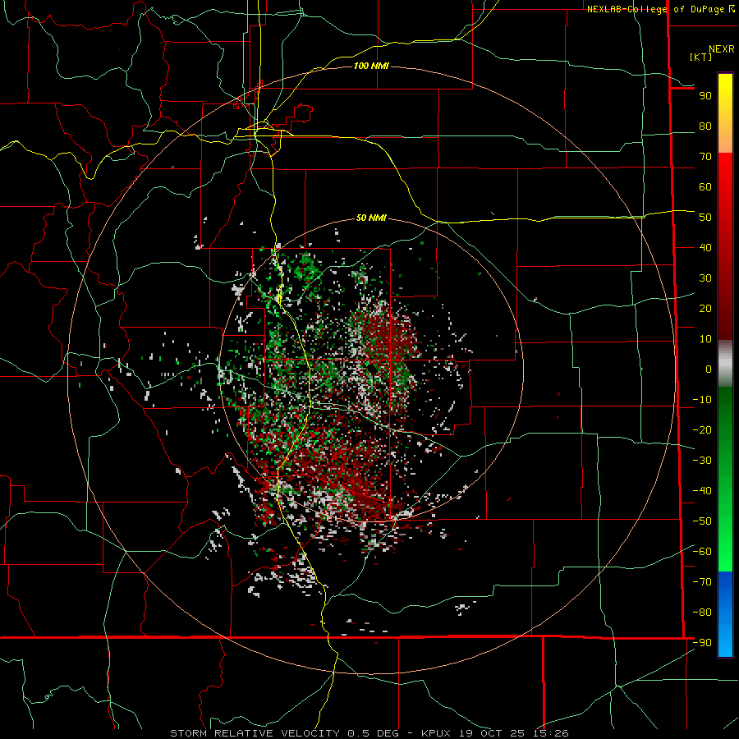This screenshot has height=739, width=739.
Task: Click the 0 knot scale label
Action: (x=709, y=369)
